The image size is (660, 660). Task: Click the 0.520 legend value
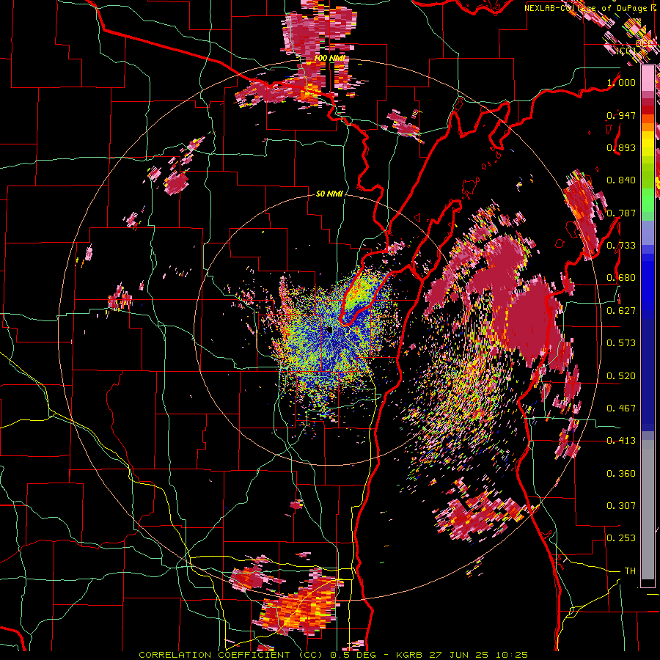coord(621,376)
